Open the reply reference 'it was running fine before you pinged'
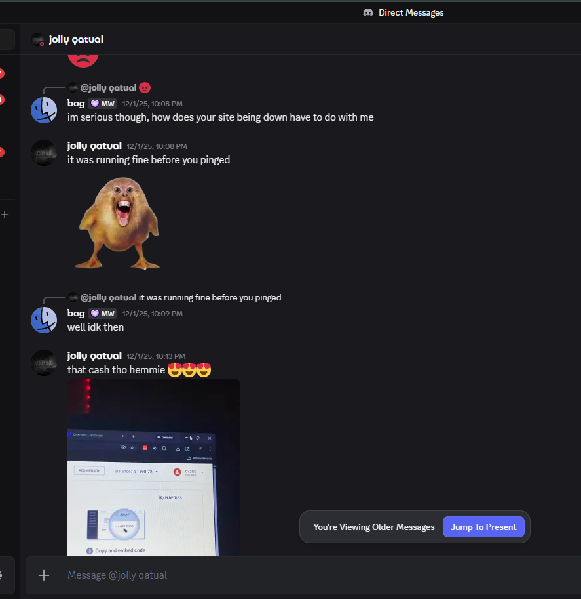Viewport: 581px width, 599px height. point(210,298)
